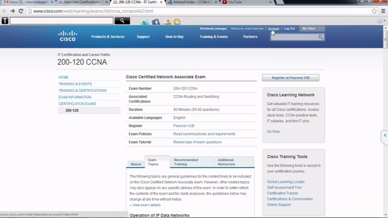Bookmark the page using the star icon
388x218 pixels.
pyautogui.click(x=374, y=11)
